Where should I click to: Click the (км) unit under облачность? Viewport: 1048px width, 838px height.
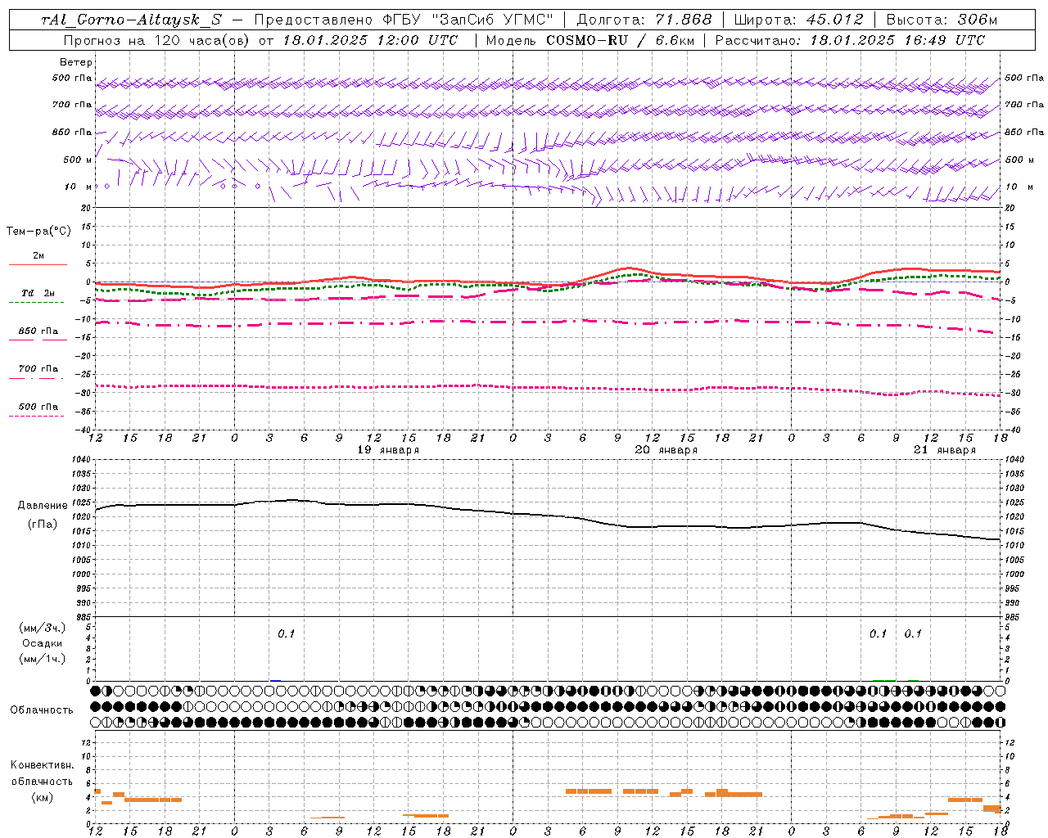click(x=42, y=797)
